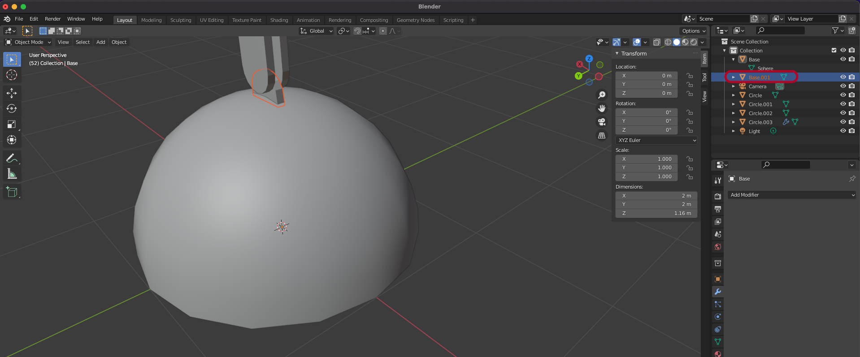Toggle Circle.002 viewport visibility eye
Viewport: 860px width, 357px height.
coord(843,113)
